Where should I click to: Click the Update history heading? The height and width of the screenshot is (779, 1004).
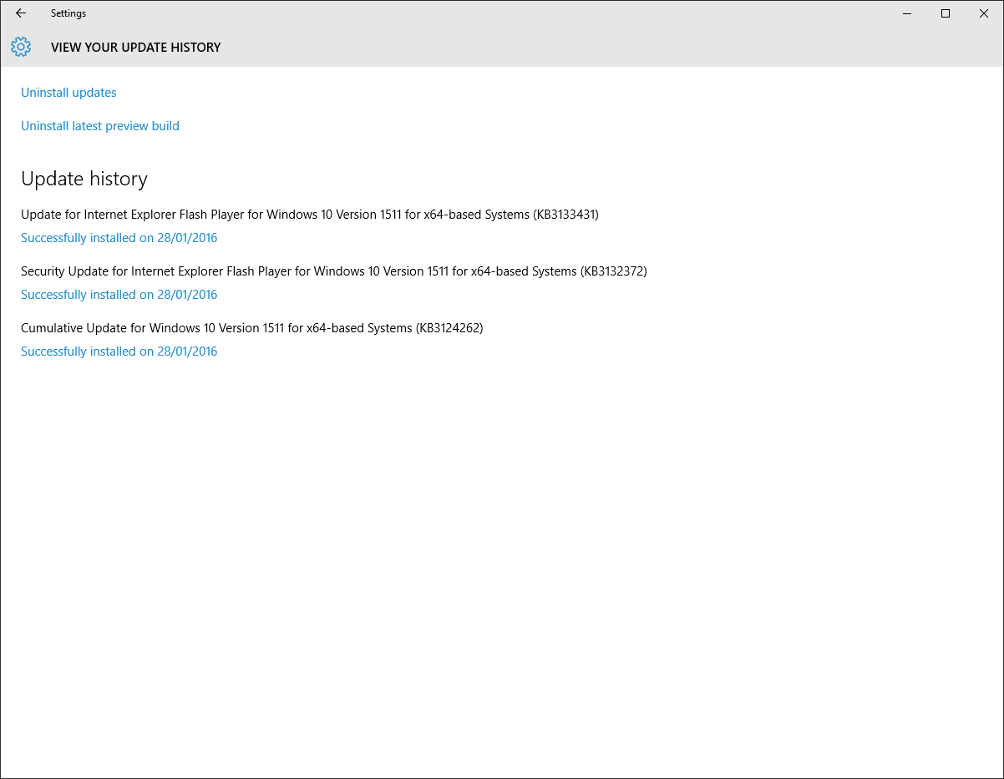[84, 179]
